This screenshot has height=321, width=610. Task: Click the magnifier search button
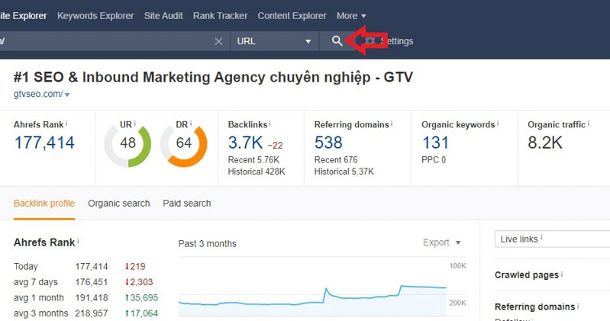point(337,41)
